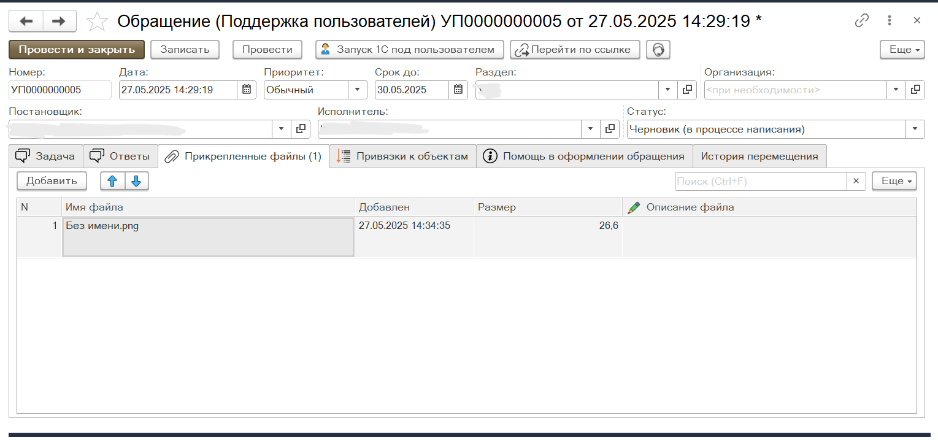Click Добавить to attach a file
The height and width of the screenshot is (445, 938).
point(52,181)
